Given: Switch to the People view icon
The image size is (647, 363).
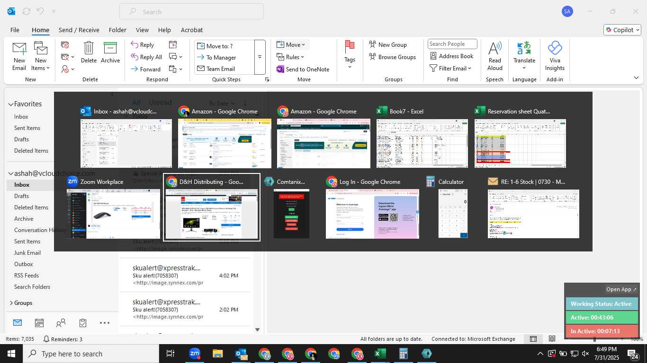Looking at the screenshot, I should tap(61, 323).
